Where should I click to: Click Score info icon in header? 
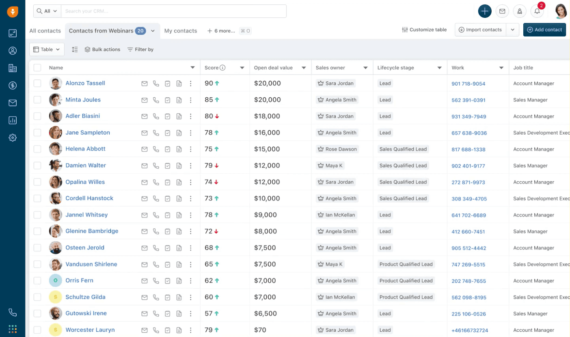222,68
